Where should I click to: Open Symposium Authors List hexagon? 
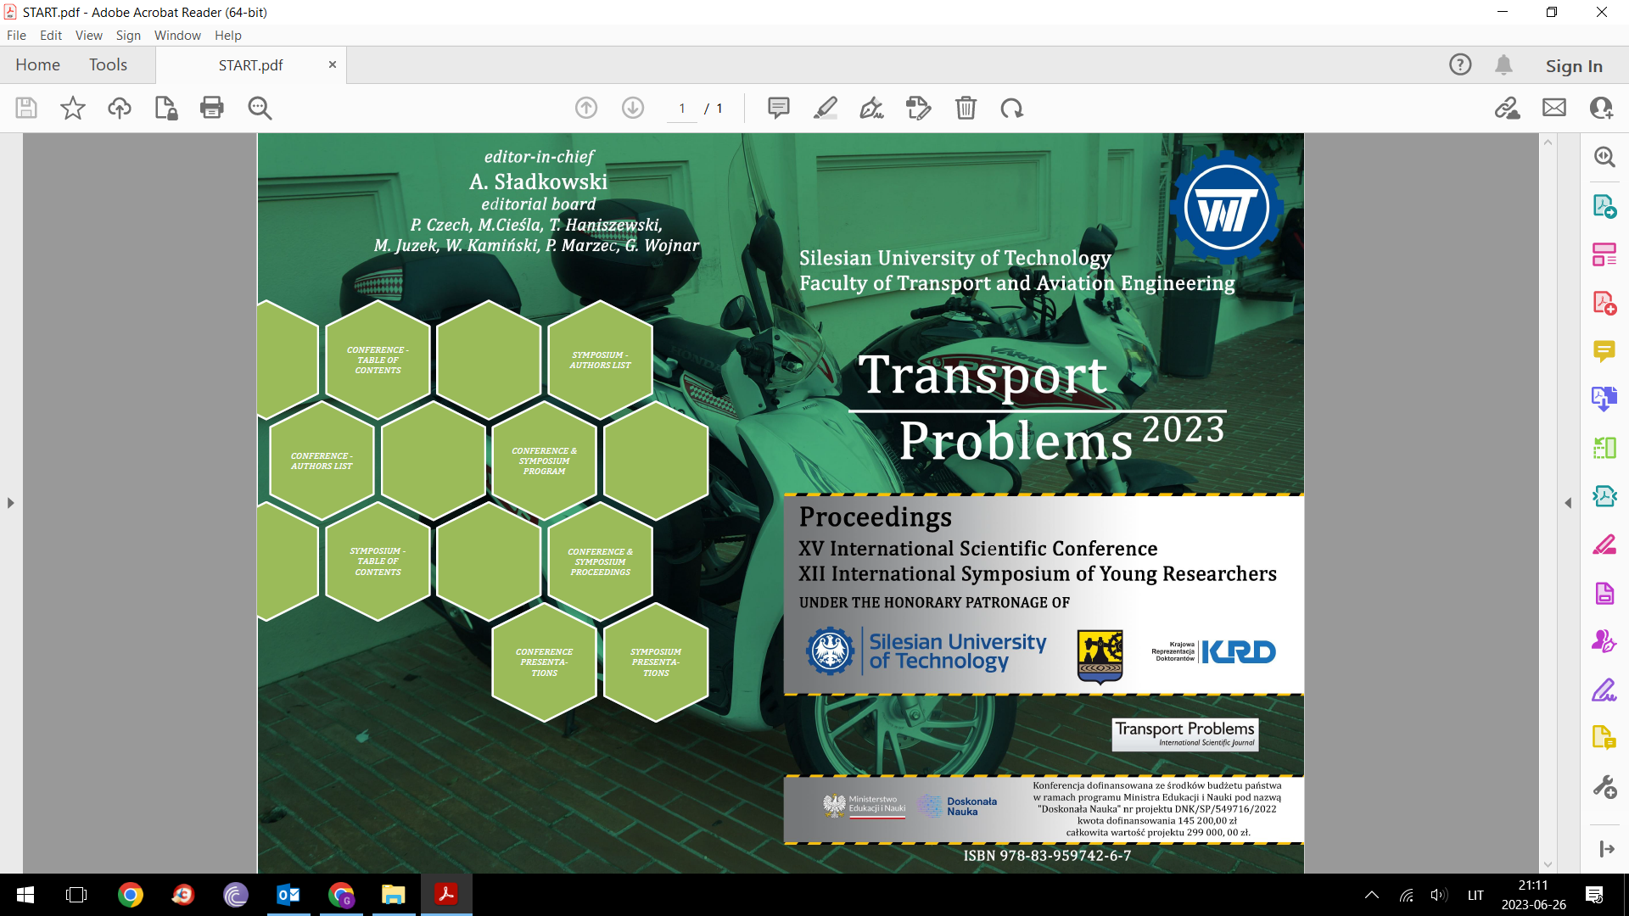(600, 360)
